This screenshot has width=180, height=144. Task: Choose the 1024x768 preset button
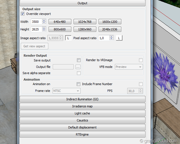(85, 22)
